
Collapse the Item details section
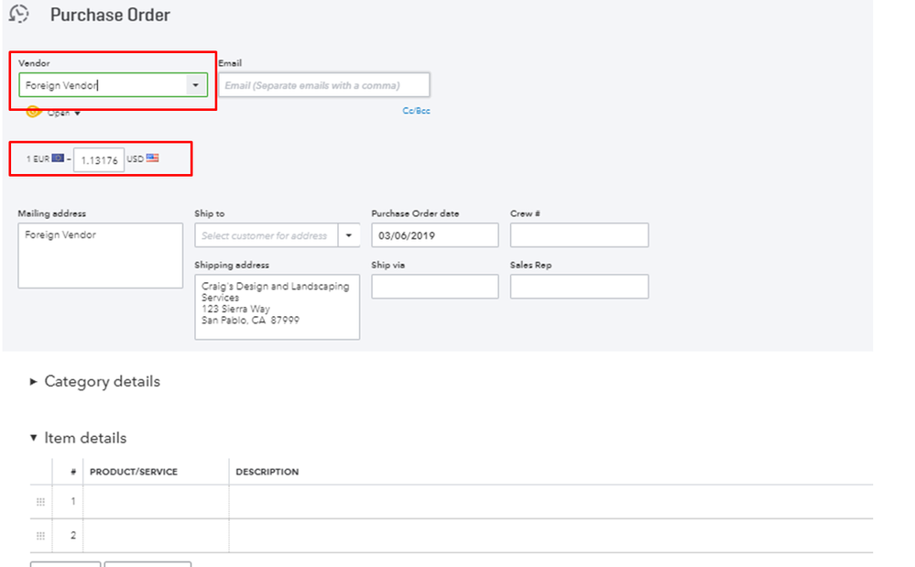tap(35, 439)
